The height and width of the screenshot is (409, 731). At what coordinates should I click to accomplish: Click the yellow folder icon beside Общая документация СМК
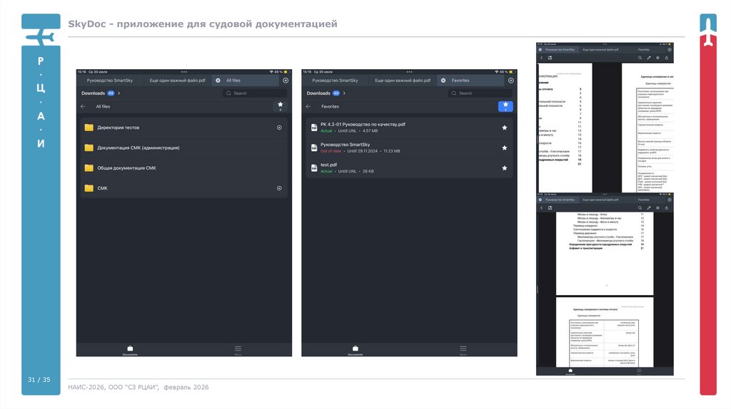89,168
